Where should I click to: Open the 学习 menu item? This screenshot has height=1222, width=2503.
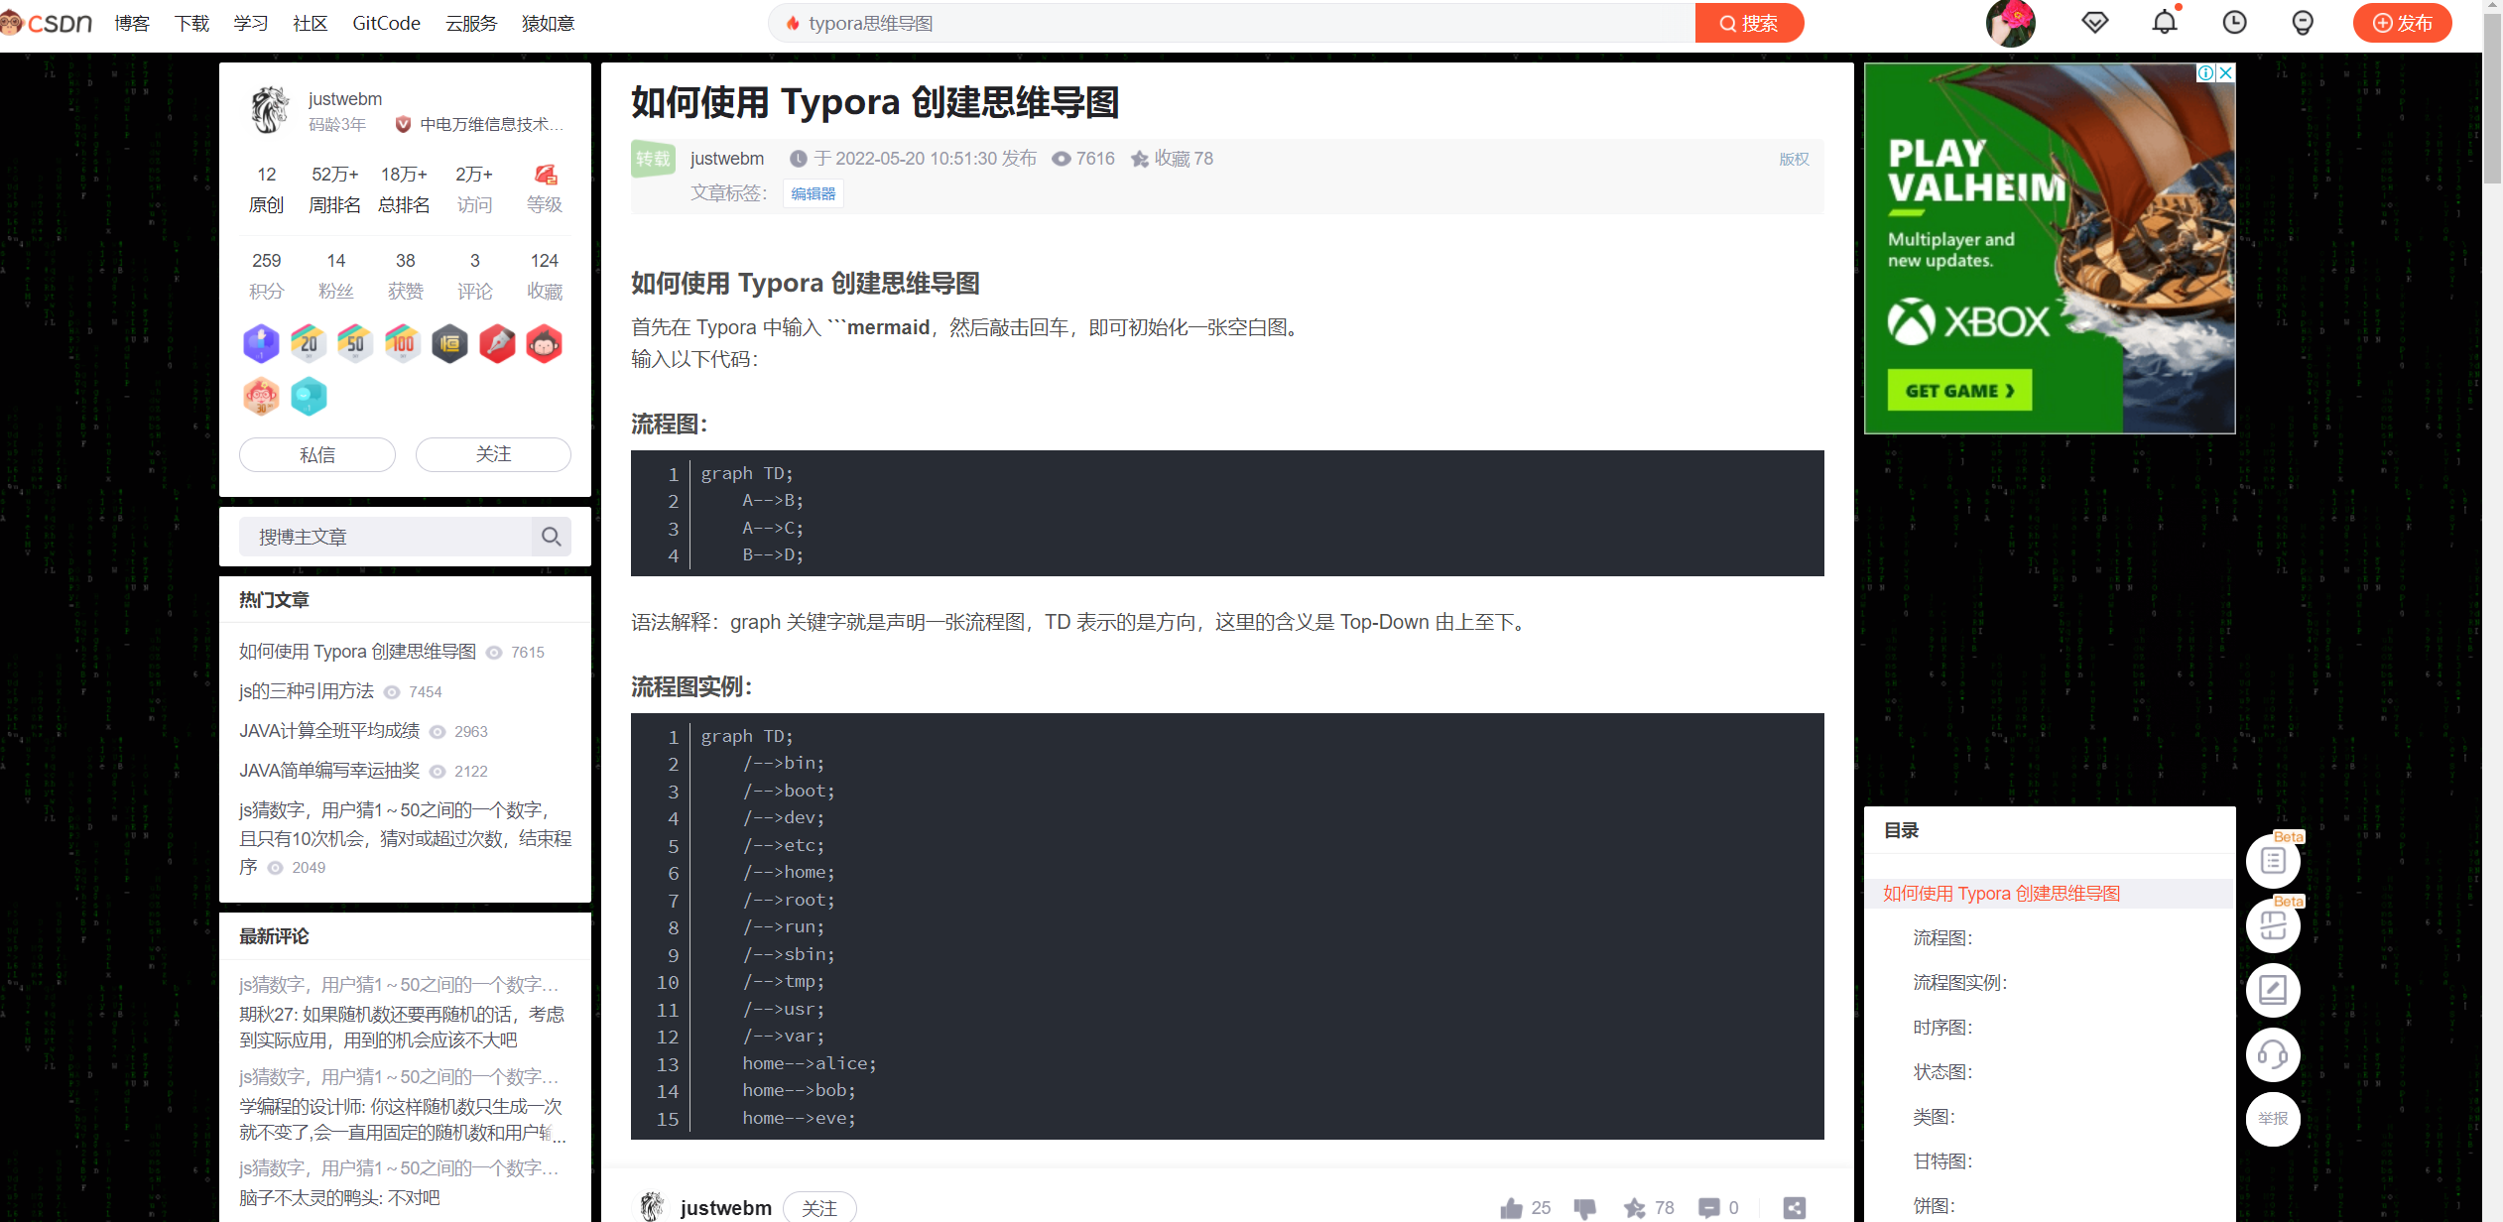(x=251, y=23)
